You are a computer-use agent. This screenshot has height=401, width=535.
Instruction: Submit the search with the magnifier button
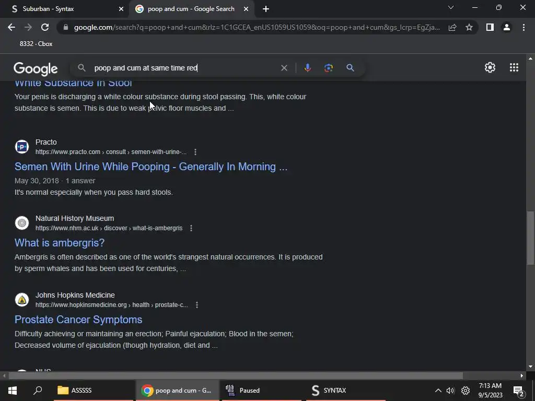click(350, 68)
